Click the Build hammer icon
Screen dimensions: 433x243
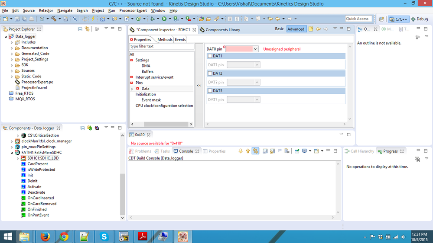click(54, 19)
